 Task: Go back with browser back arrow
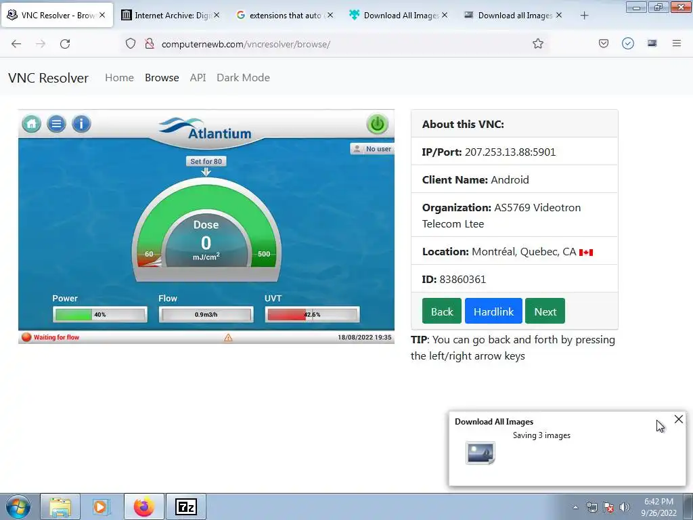16,44
